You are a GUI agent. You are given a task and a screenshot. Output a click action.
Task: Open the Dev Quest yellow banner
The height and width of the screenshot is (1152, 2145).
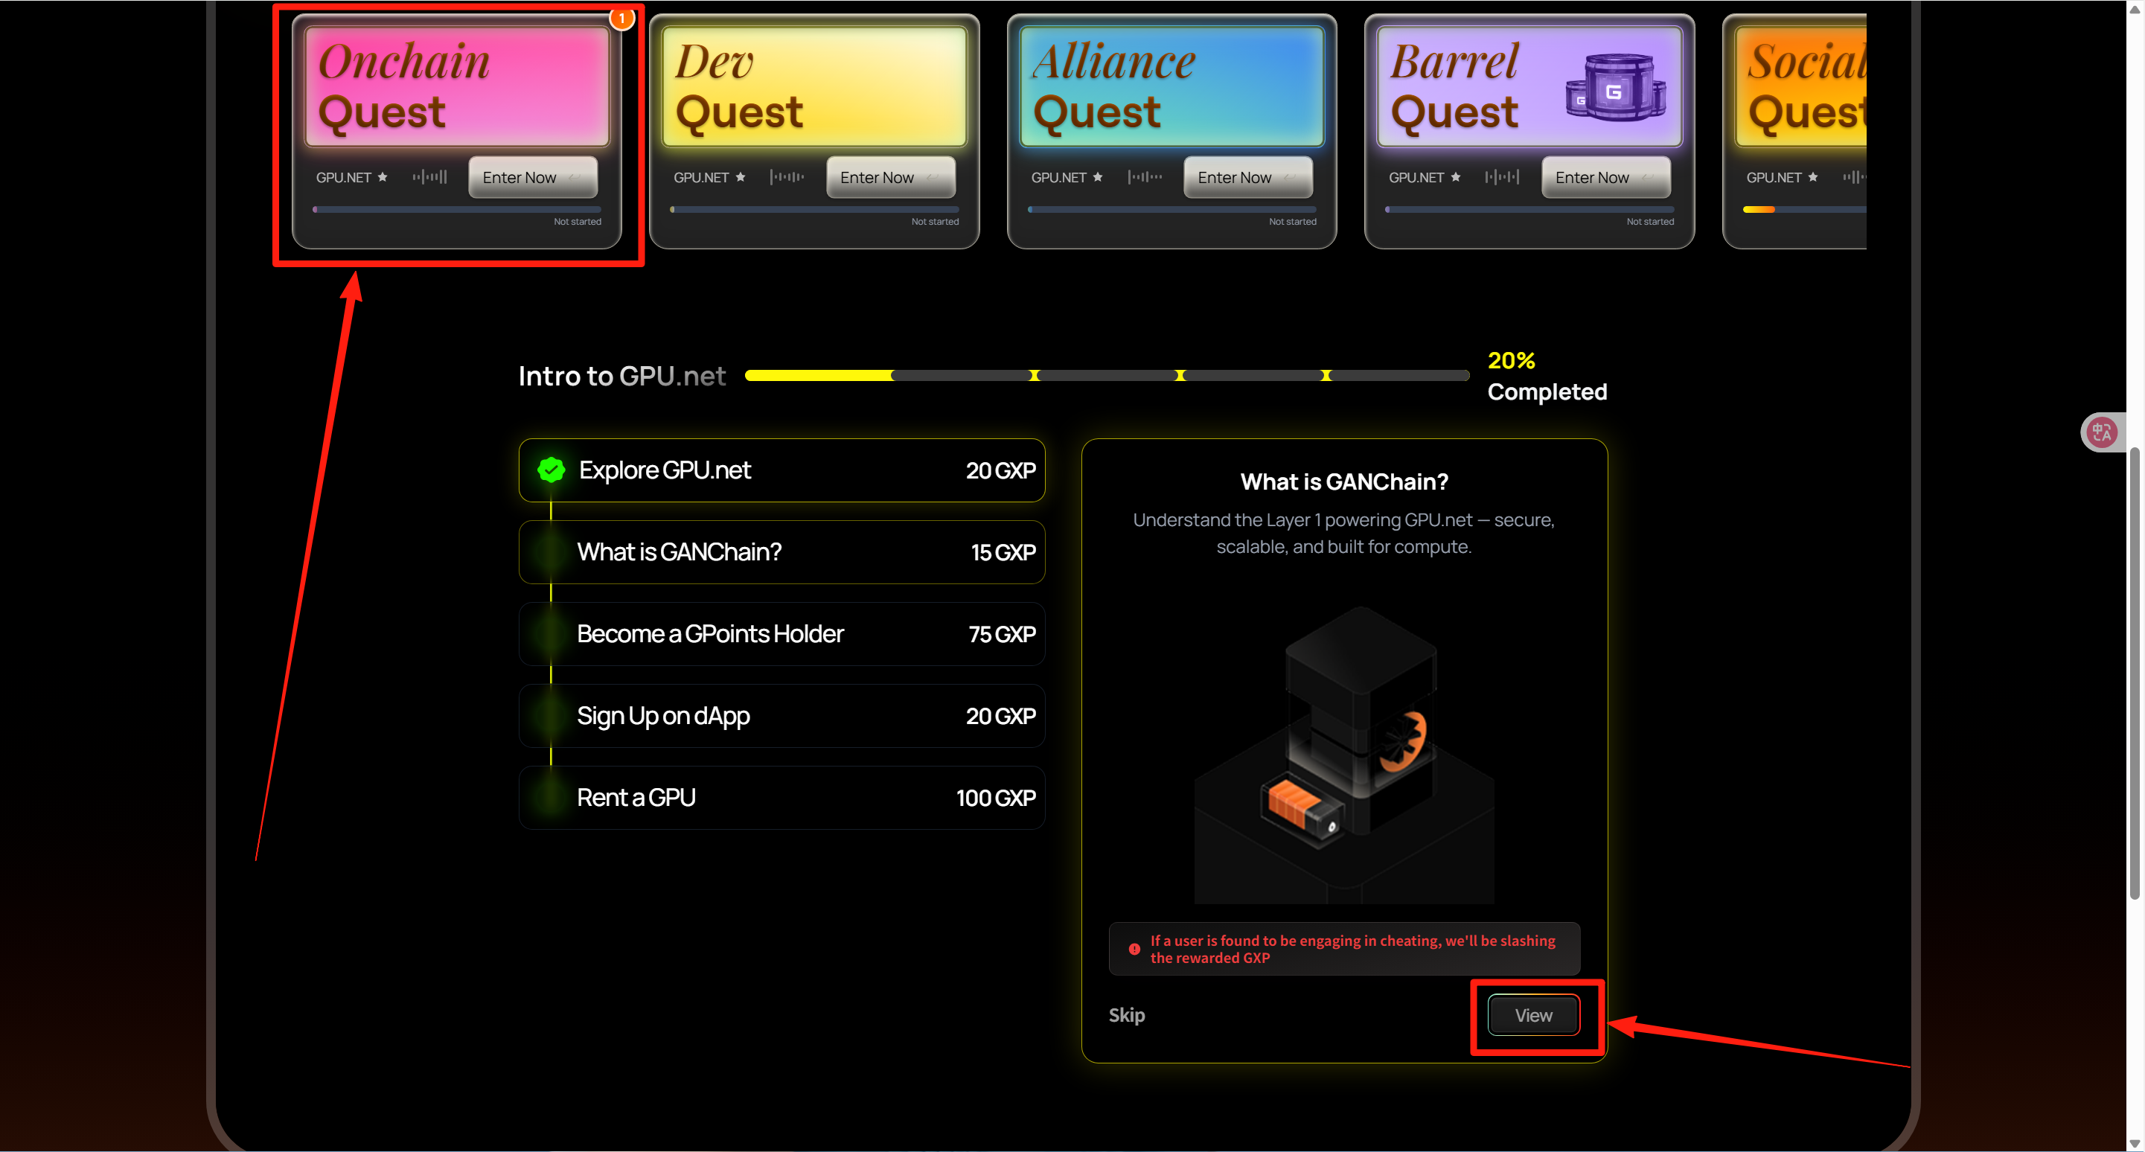tap(814, 86)
